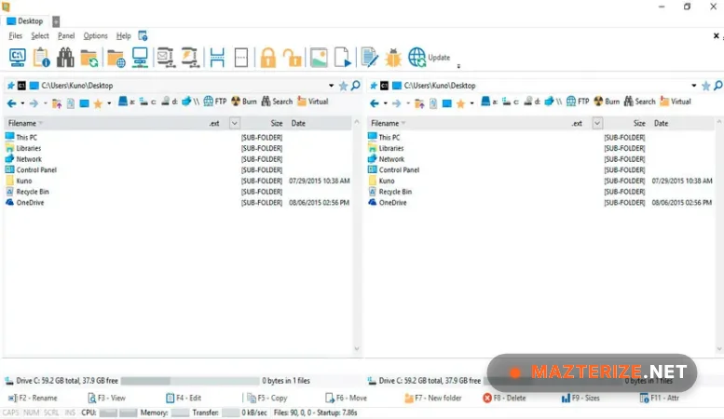724x419 pixels.
Task: Select drive d: in left panel
Action: pyautogui.click(x=170, y=101)
